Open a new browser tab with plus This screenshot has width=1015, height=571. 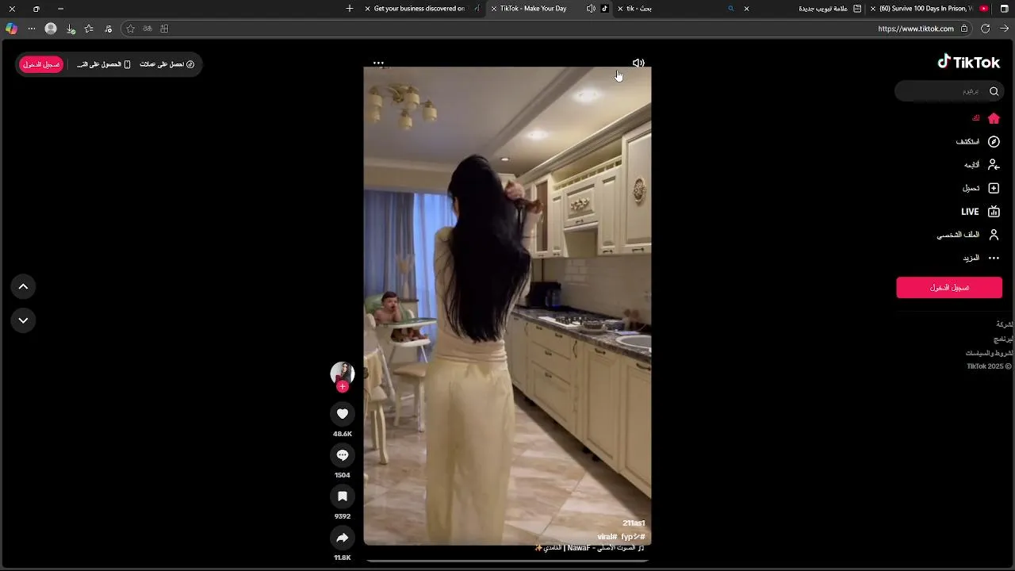pyautogui.click(x=350, y=9)
